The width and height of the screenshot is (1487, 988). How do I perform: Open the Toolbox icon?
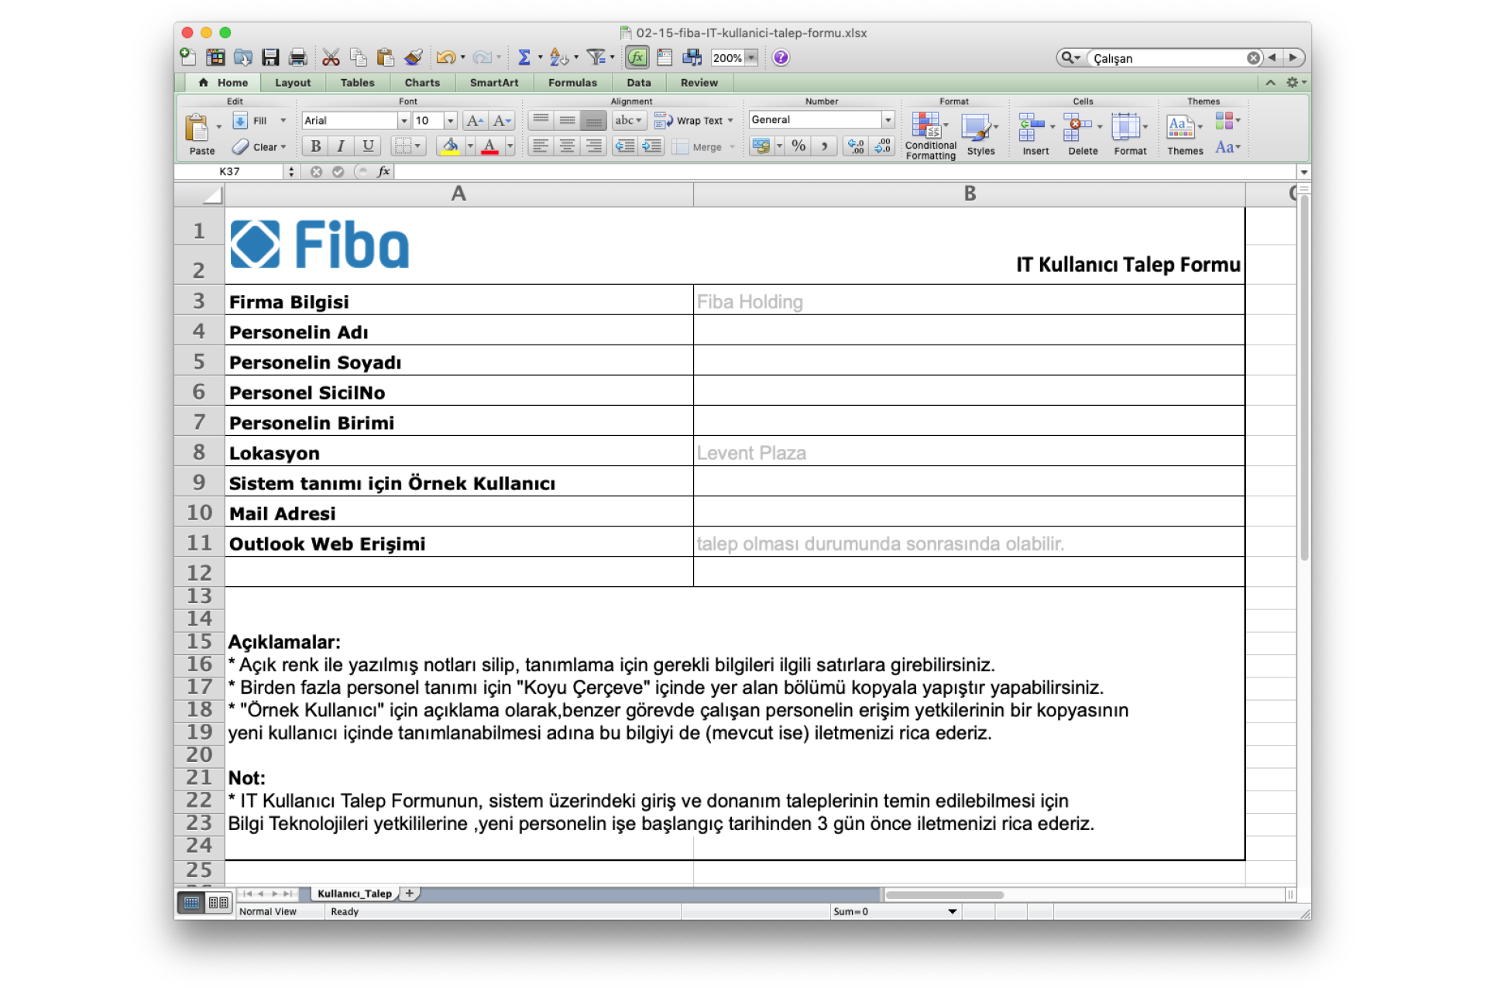(x=665, y=57)
